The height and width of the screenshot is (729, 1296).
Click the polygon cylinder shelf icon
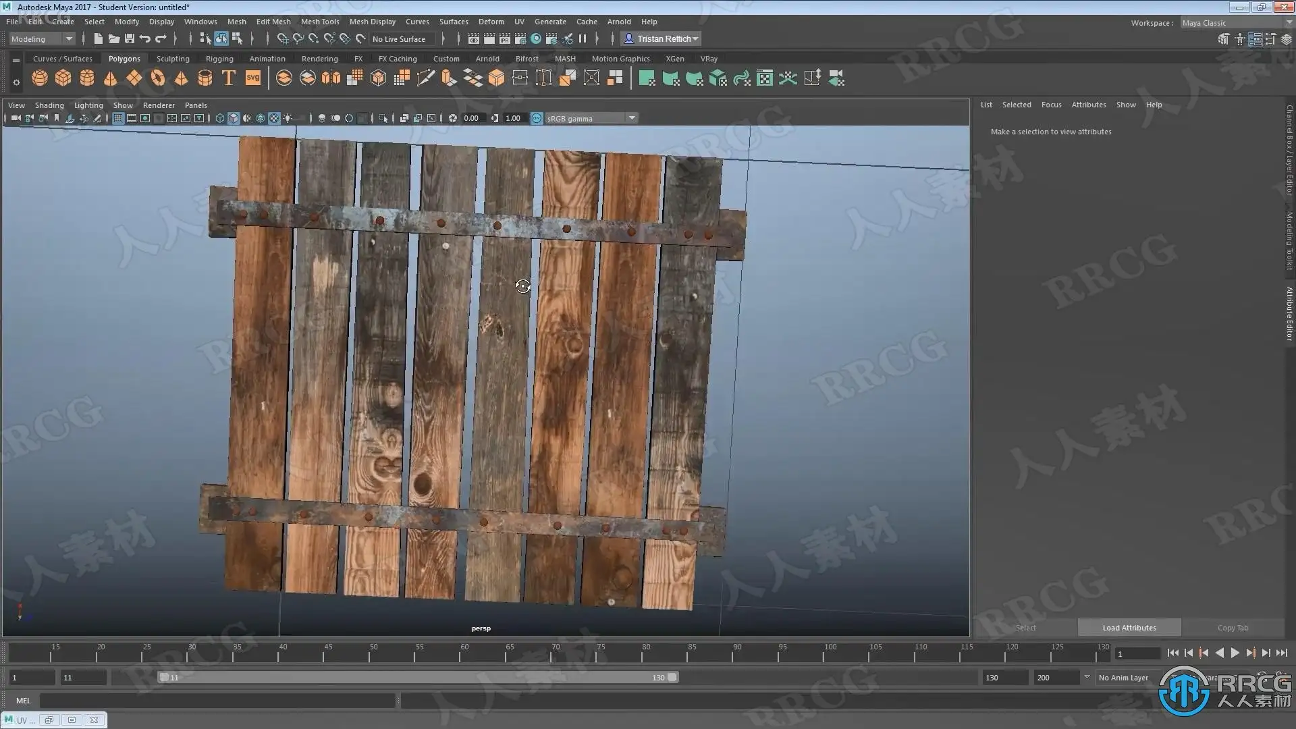[87, 78]
